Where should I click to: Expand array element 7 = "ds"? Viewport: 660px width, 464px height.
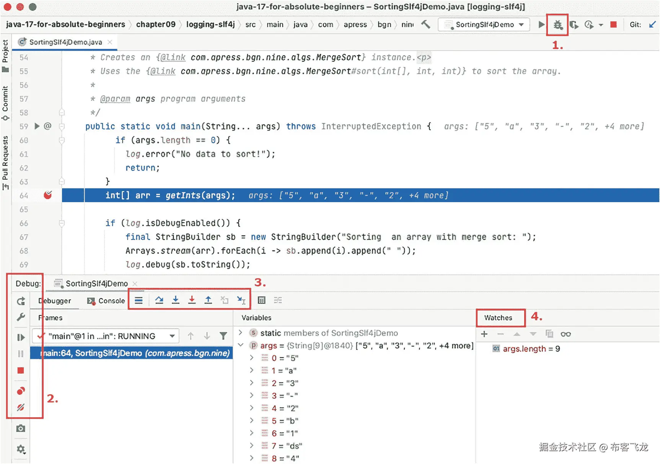[251, 446]
